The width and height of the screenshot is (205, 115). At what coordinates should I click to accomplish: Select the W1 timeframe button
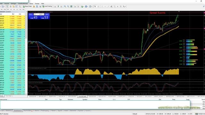point(20,9)
